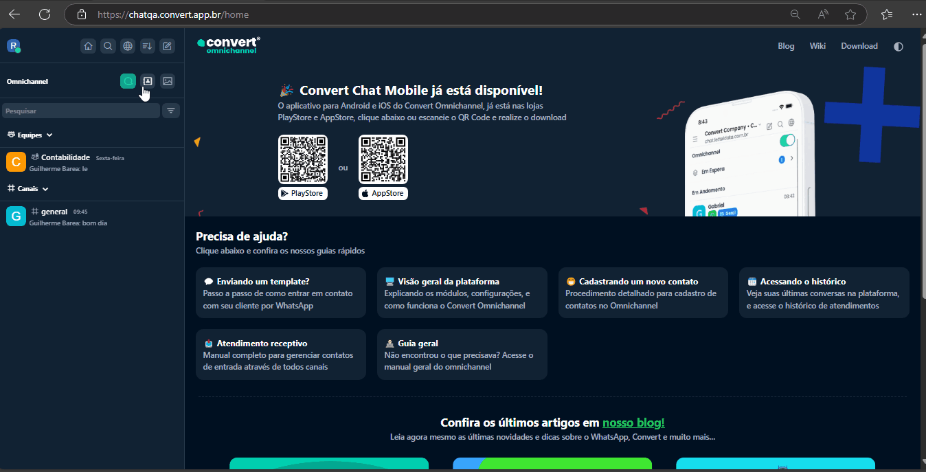Click the PlayStore button

(303, 193)
